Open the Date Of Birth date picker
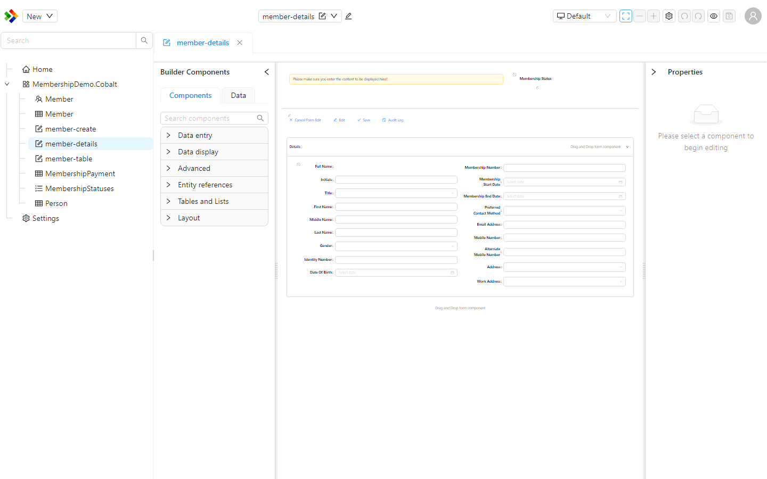 click(x=396, y=272)
